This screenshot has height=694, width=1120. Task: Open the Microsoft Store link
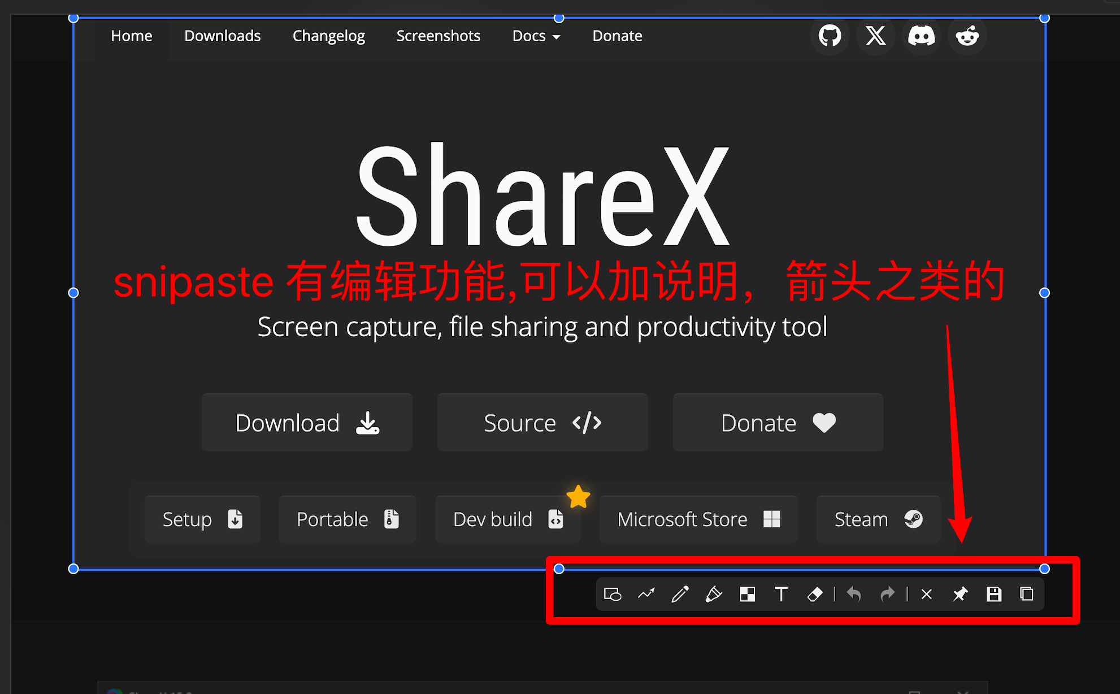point(698,519)
